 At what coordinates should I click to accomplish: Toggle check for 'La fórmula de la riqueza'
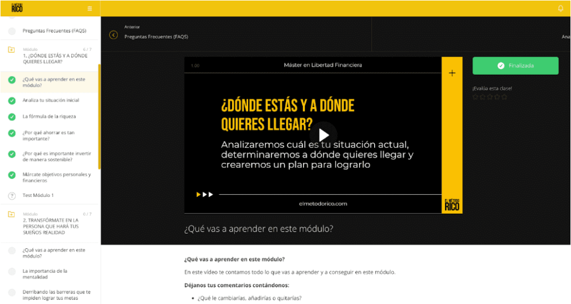point(12,117)
